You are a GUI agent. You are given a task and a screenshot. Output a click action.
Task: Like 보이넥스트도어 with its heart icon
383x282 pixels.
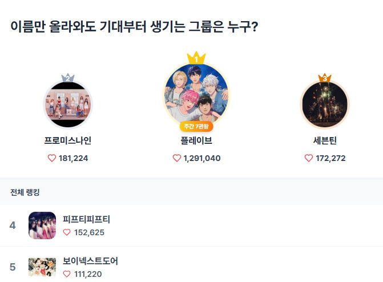coord(67,274)
